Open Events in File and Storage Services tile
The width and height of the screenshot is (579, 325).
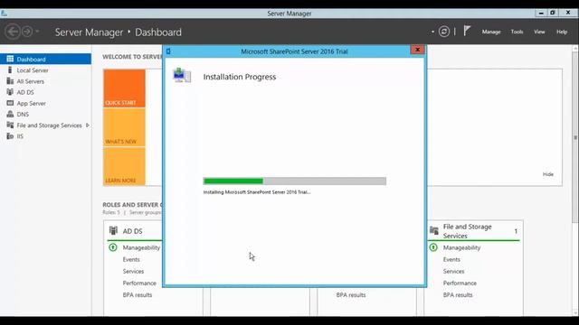coord(452,259)
